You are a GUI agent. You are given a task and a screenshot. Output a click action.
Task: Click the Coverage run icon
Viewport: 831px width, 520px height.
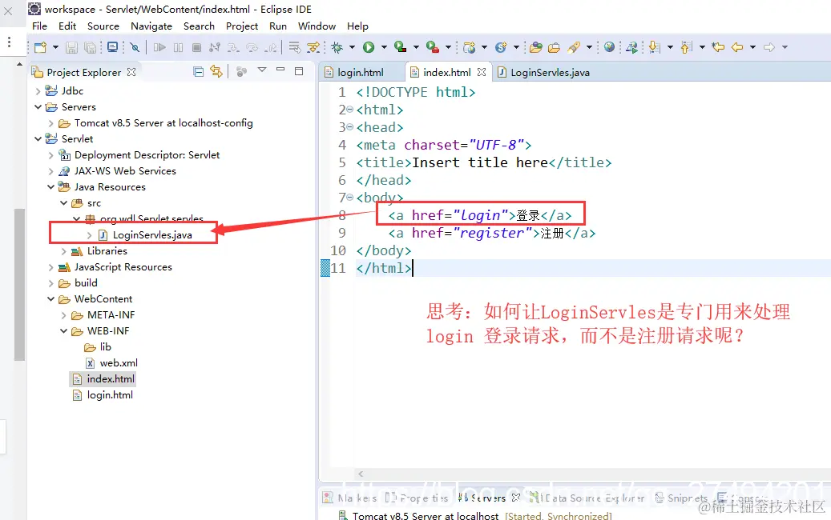[400, 48]
